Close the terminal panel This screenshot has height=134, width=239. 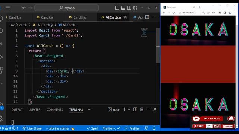pos(155,109)
